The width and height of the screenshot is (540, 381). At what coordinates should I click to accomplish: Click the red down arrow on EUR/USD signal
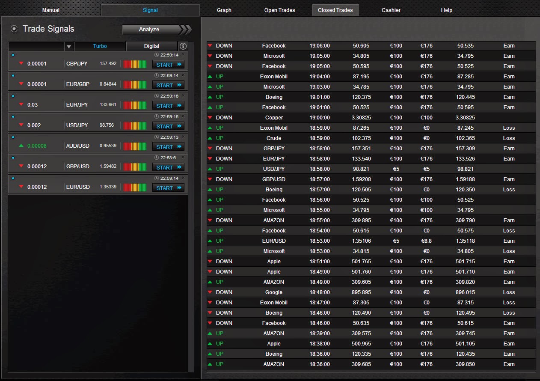21,187
